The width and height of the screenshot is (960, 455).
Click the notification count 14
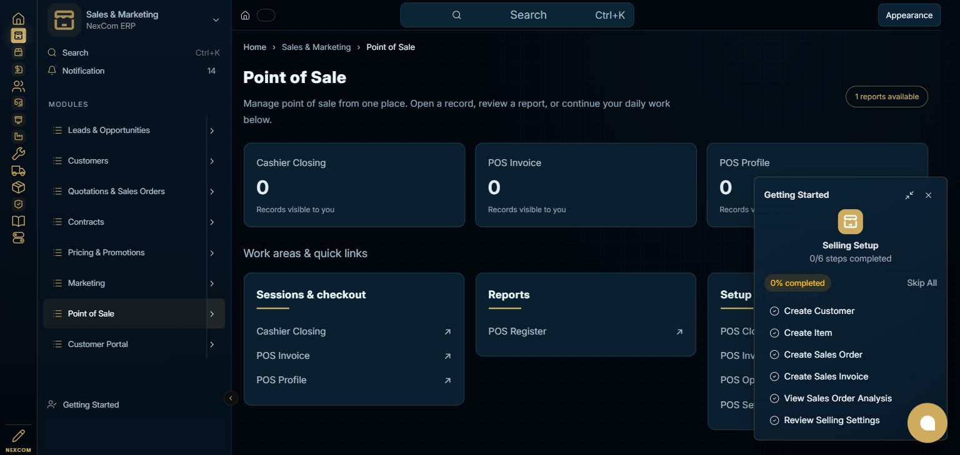211,71
